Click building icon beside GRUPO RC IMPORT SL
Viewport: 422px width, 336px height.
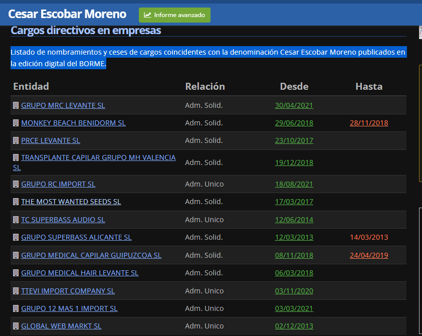(x=16, y=184)
